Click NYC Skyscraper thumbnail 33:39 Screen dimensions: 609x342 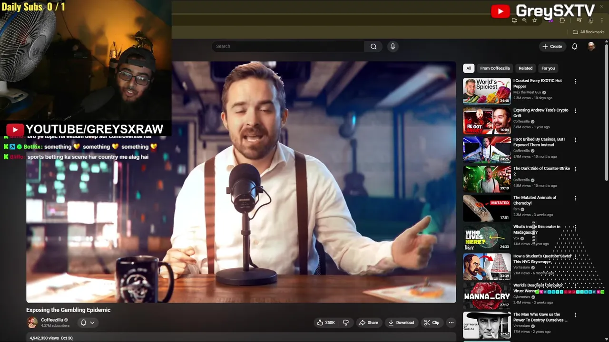tap(487, 266)
